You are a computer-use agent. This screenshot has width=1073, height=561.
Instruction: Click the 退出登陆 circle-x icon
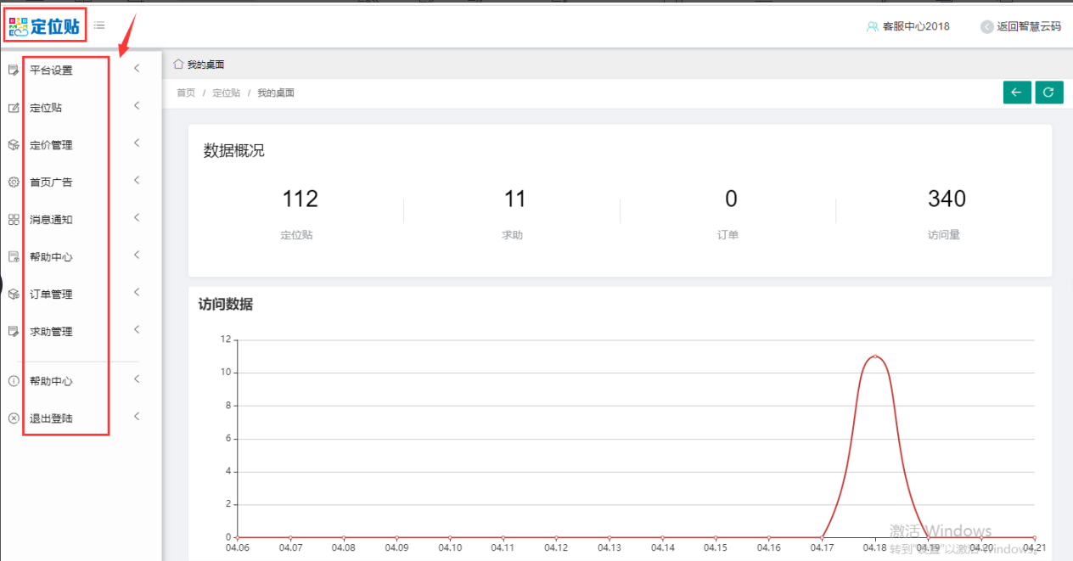pyautogui.click(x=14, y=418)
